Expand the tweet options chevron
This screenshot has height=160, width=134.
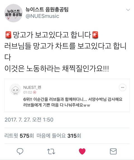[128, 10]
